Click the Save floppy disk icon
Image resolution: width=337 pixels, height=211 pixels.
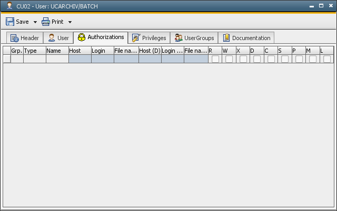click(x=10, y=22)
